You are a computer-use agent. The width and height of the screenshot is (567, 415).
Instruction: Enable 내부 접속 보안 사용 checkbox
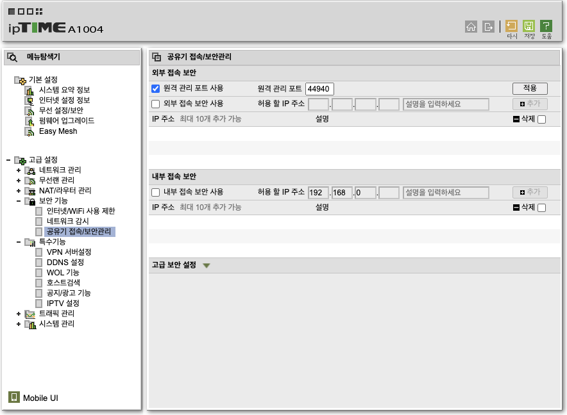(155, 192)
